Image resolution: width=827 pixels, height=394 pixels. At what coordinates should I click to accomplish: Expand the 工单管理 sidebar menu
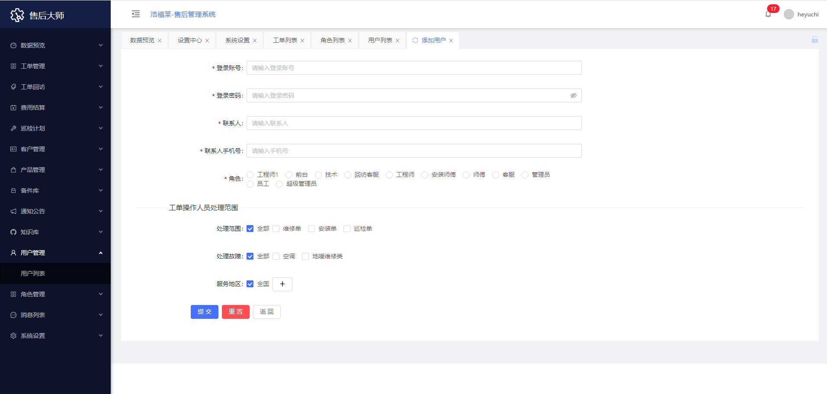pos(55,66)
